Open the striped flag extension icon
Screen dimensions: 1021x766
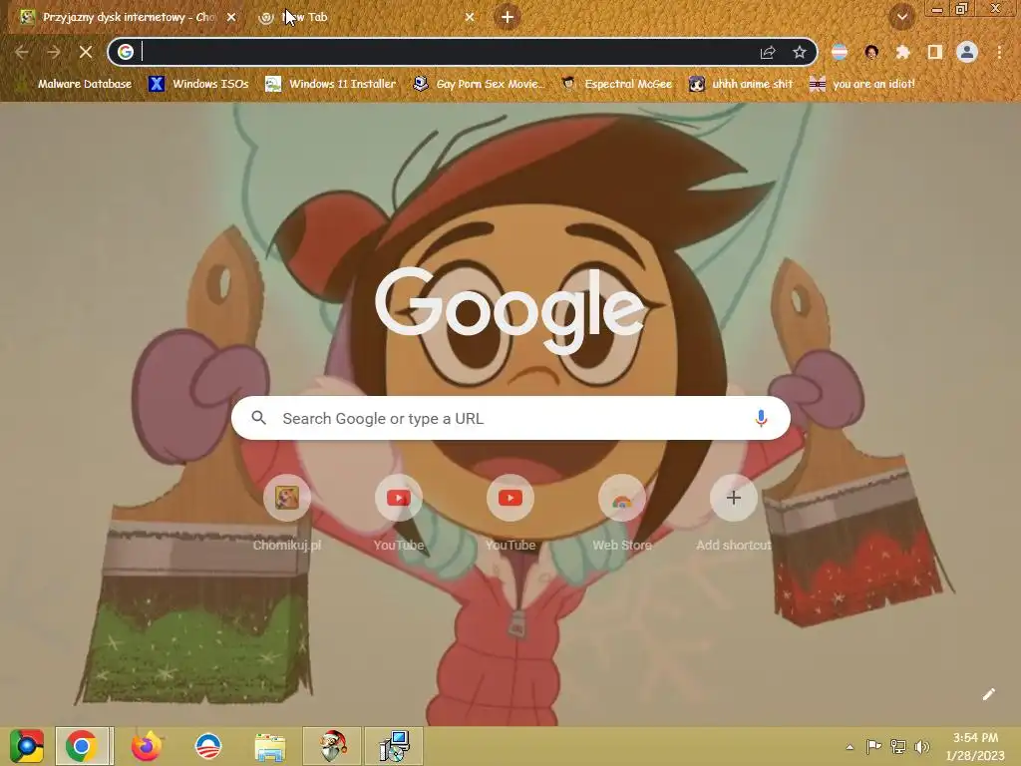point(840,52)
